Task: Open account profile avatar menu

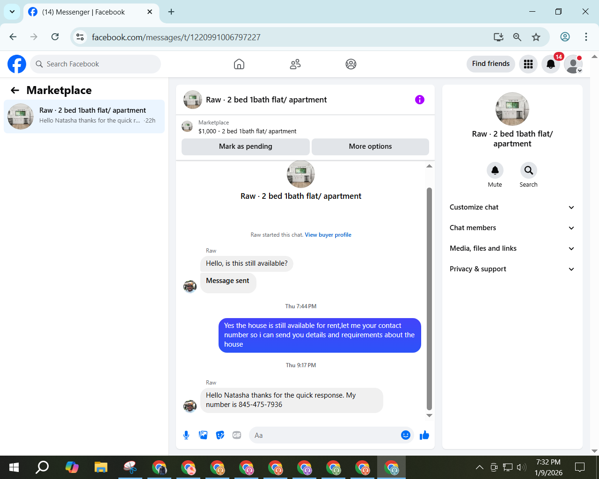Action: [573, 64]
